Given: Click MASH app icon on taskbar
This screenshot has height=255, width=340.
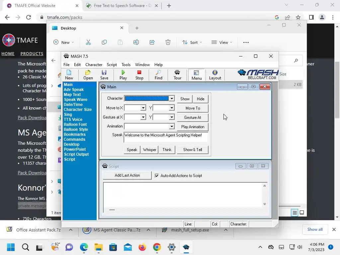Looking at the screenshot, I should point(186,247).
